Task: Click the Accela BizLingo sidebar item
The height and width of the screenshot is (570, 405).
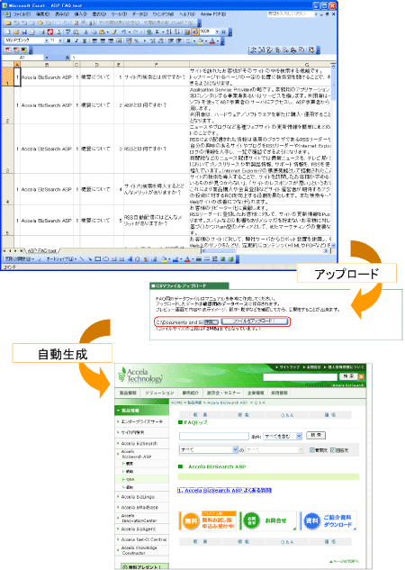Action: point(138,497)
